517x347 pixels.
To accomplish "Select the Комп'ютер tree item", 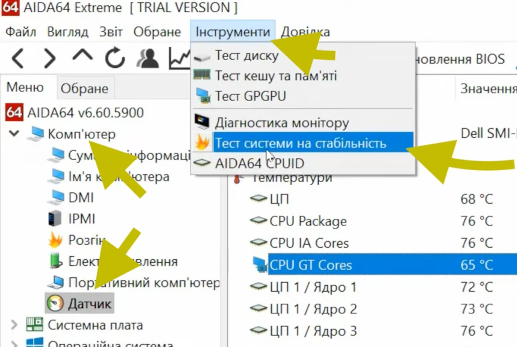I will [x=82, y=134].
